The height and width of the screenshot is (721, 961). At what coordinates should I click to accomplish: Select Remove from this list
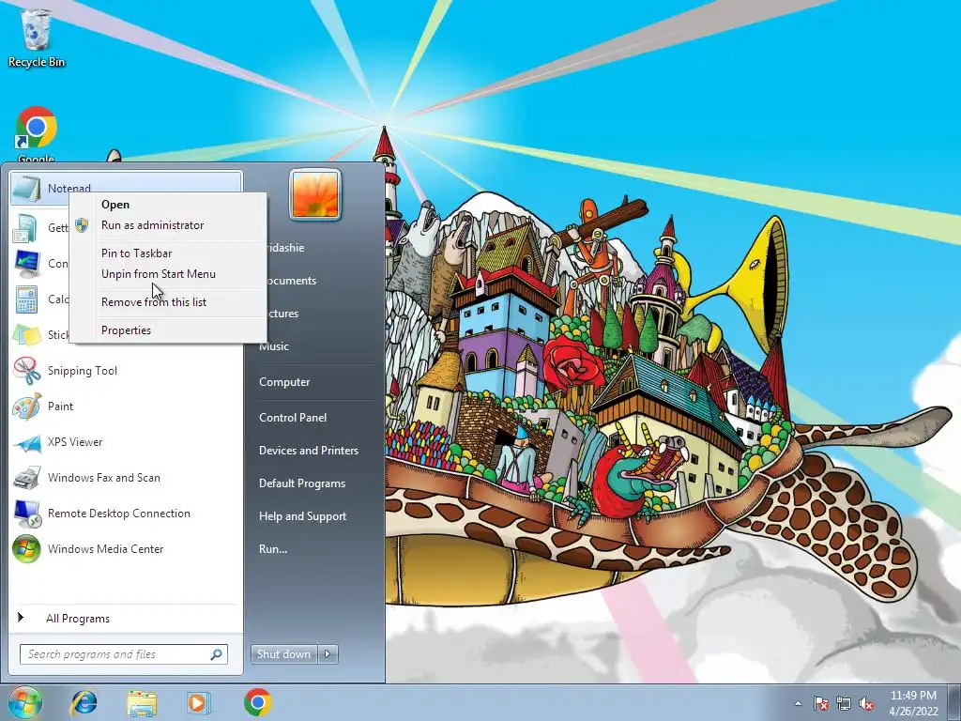[154, 302]
